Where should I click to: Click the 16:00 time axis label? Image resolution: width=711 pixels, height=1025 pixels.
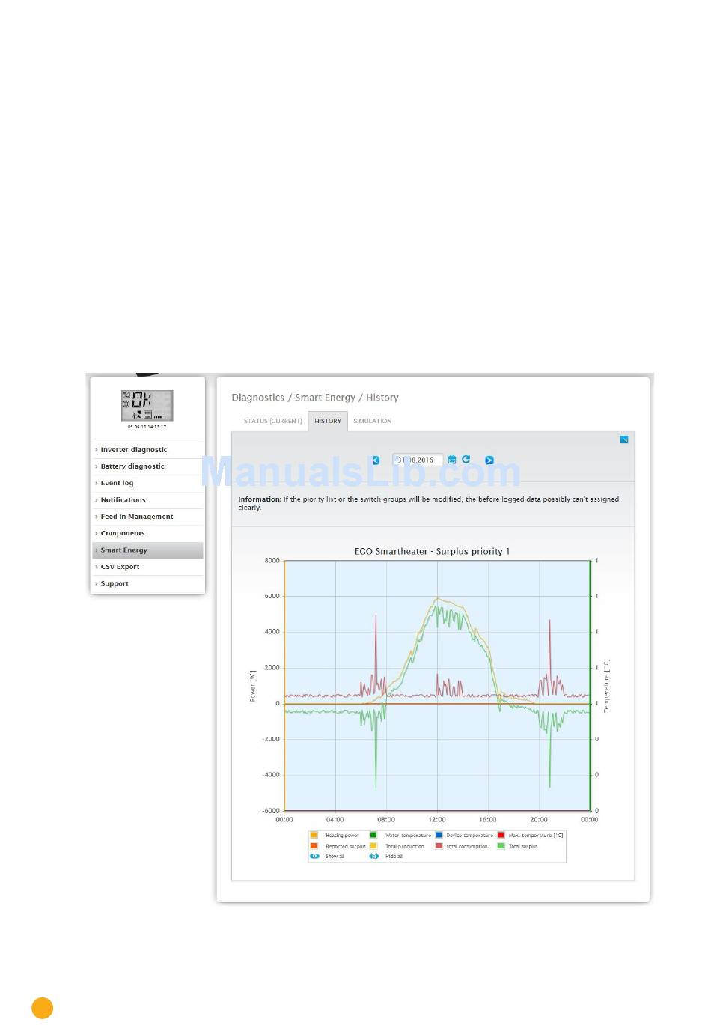(488, 820)
